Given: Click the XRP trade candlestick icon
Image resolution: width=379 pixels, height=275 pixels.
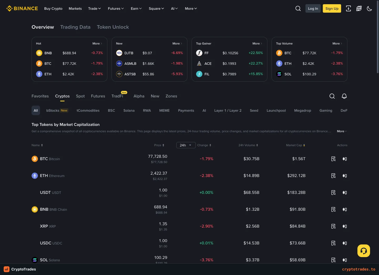Looking at the screenshot, I should coord(345,226).
